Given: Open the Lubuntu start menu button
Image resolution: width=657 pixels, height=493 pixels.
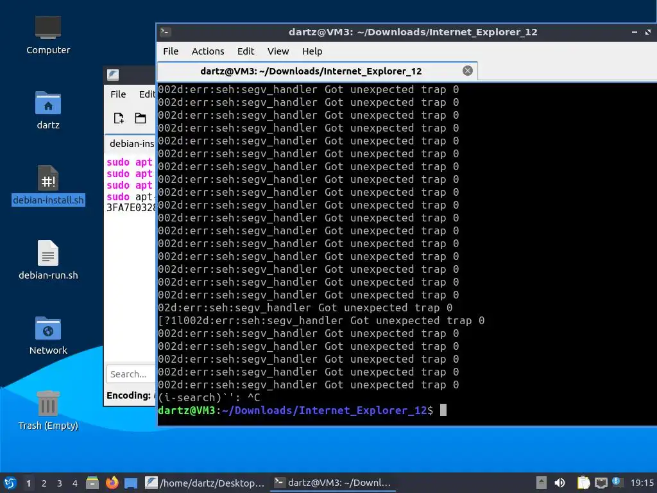Looking at the screenshot, I should click(10, 483).
